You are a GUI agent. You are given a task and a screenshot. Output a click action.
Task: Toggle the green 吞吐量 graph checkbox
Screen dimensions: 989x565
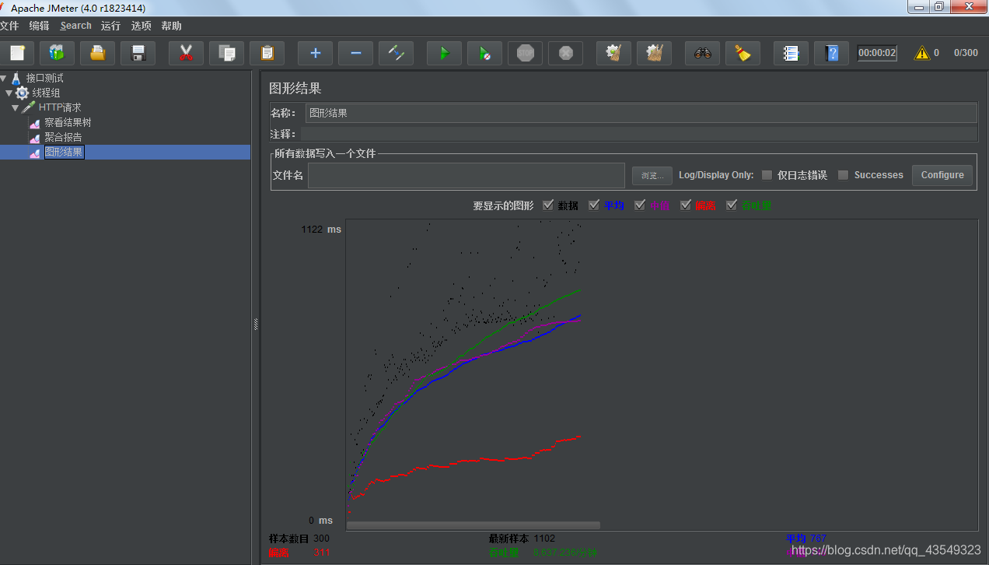click(x=732, y=205)
